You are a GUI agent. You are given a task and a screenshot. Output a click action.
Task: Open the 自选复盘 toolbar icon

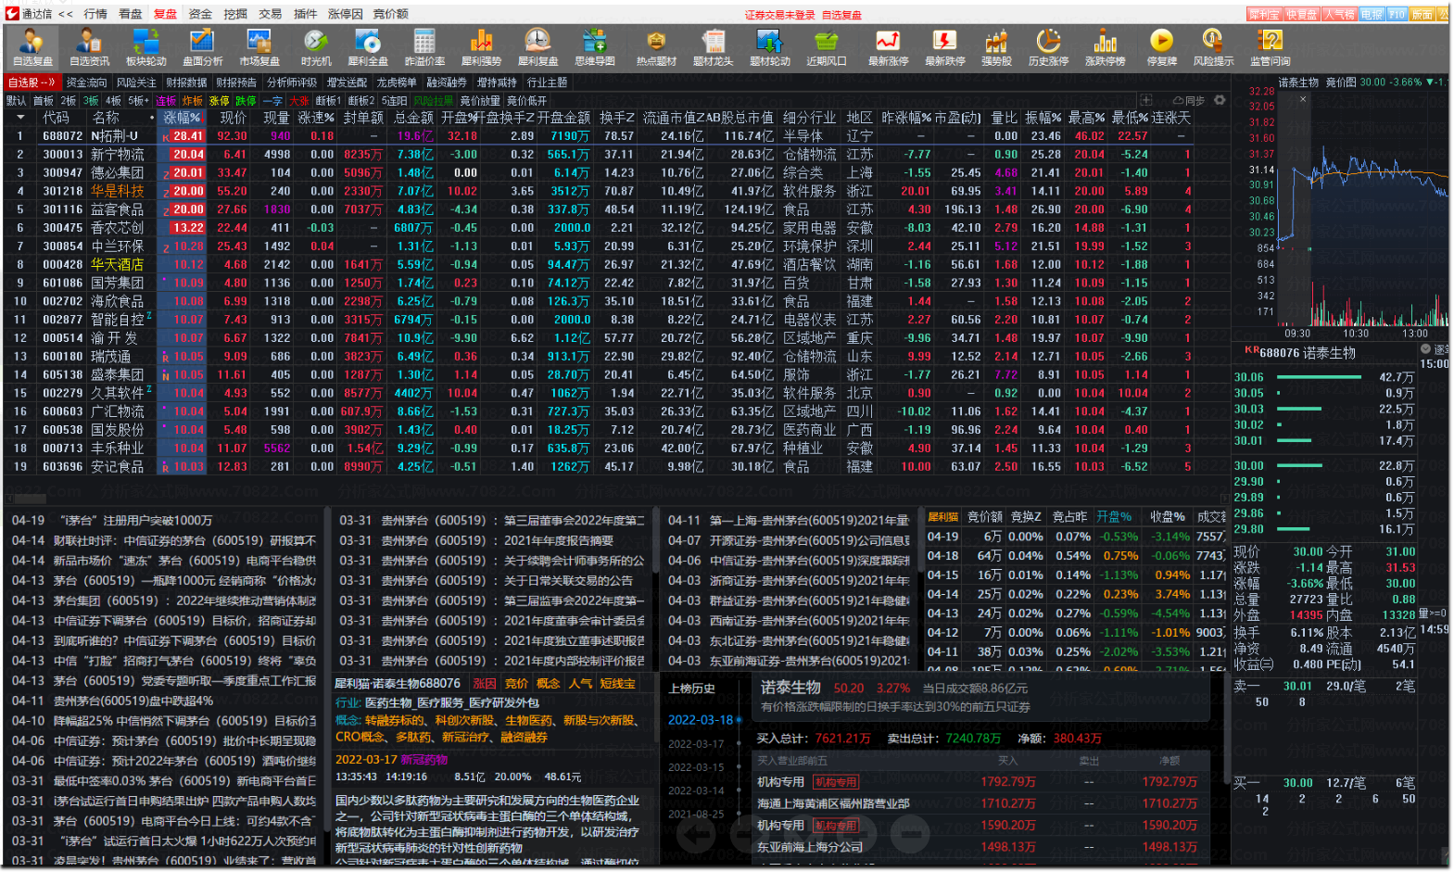[x=32, y=47]
